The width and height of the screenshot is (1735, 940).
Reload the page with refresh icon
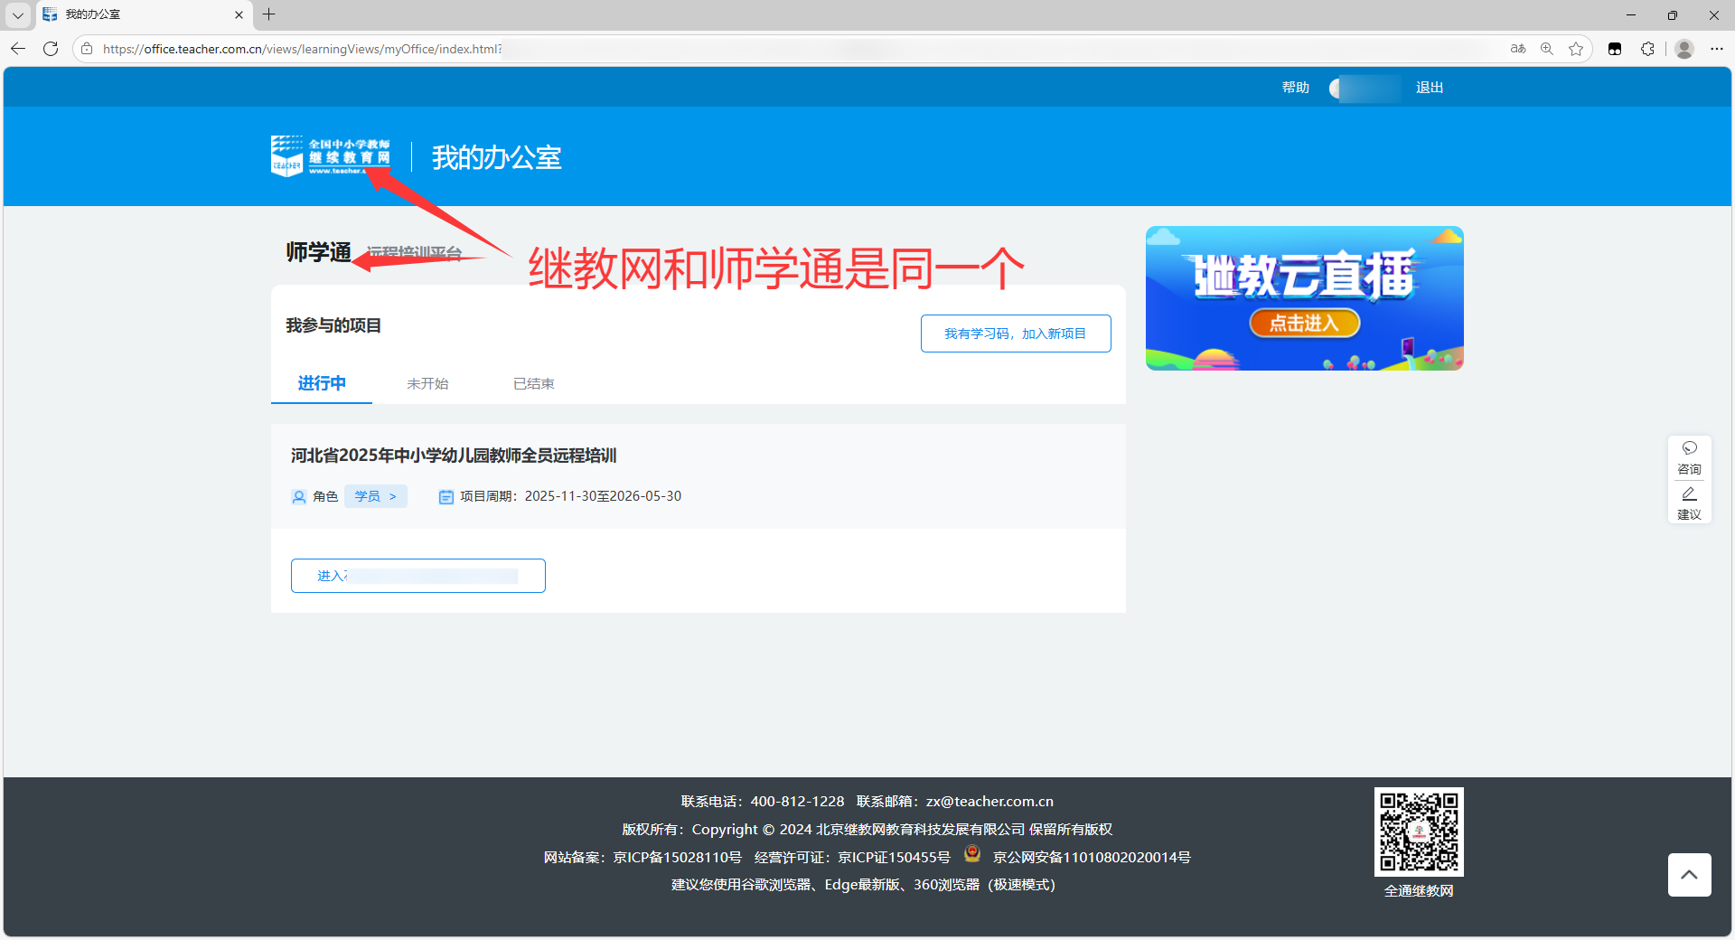[x=51, y=49]
